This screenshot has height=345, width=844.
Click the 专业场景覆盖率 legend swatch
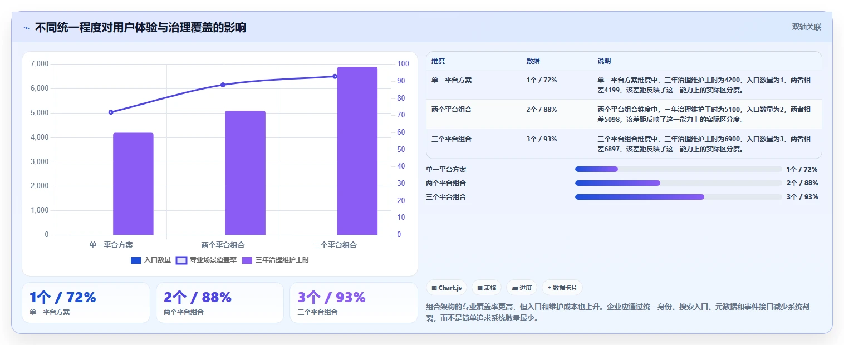(x=181, y=260)
